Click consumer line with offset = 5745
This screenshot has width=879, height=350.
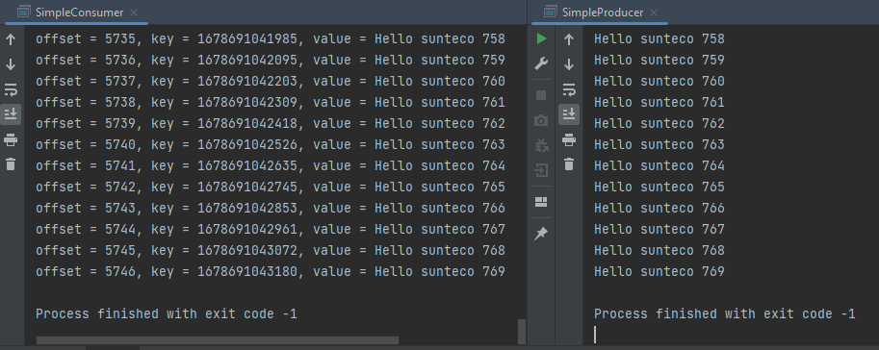pos(271,250)
